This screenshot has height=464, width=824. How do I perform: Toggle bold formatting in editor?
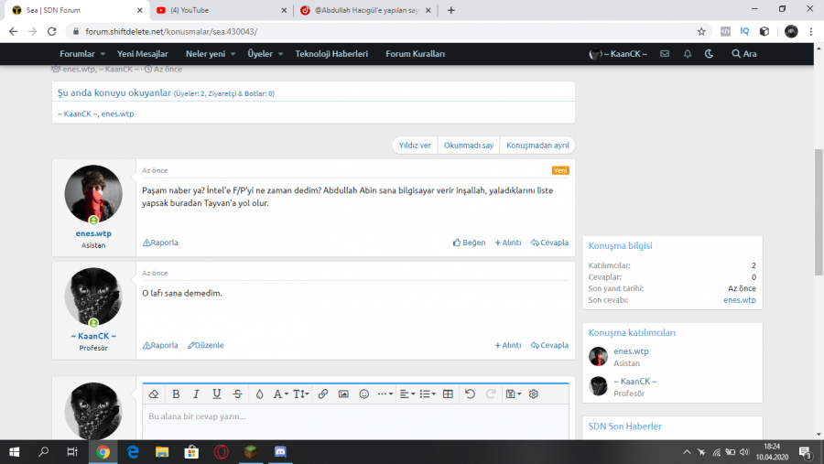point(176,394)
